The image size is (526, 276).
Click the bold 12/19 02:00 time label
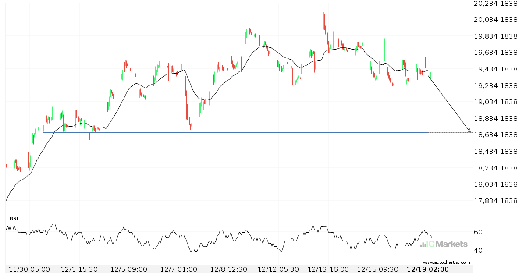coord(428,269)
